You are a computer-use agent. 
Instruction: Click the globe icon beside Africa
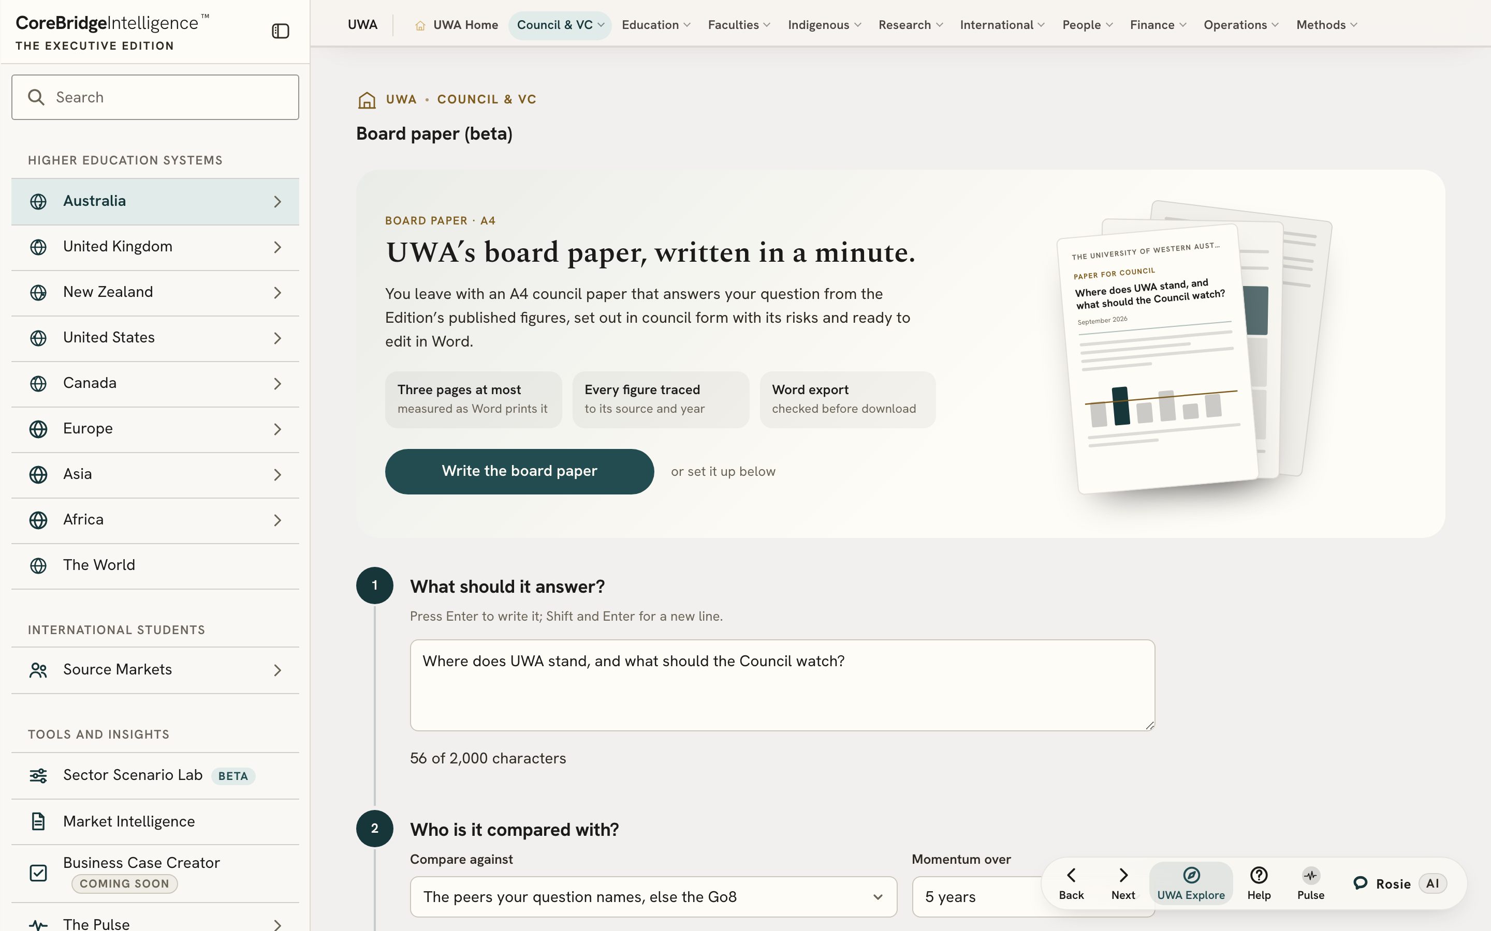38,520
